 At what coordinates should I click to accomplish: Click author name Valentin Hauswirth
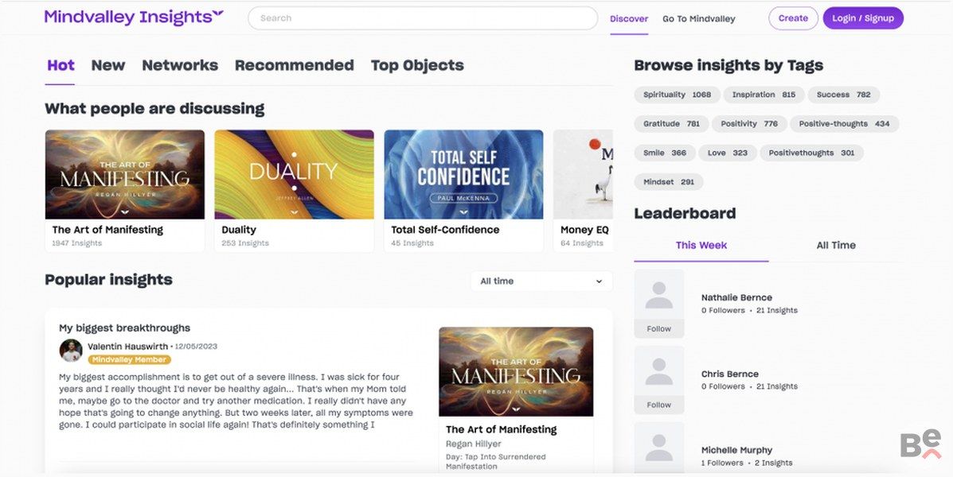pyautogui.click(x=127, y=347)
